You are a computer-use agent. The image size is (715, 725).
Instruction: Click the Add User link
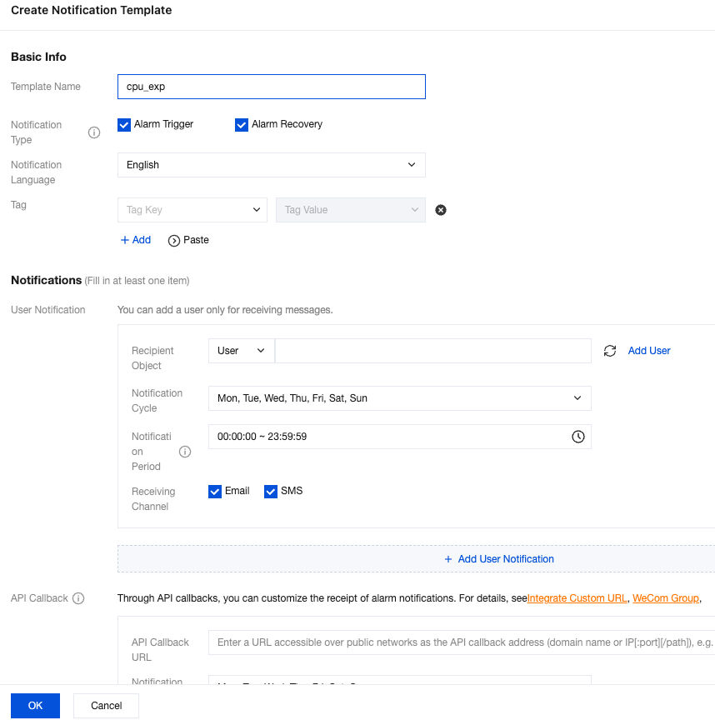[x=649, y=351]
